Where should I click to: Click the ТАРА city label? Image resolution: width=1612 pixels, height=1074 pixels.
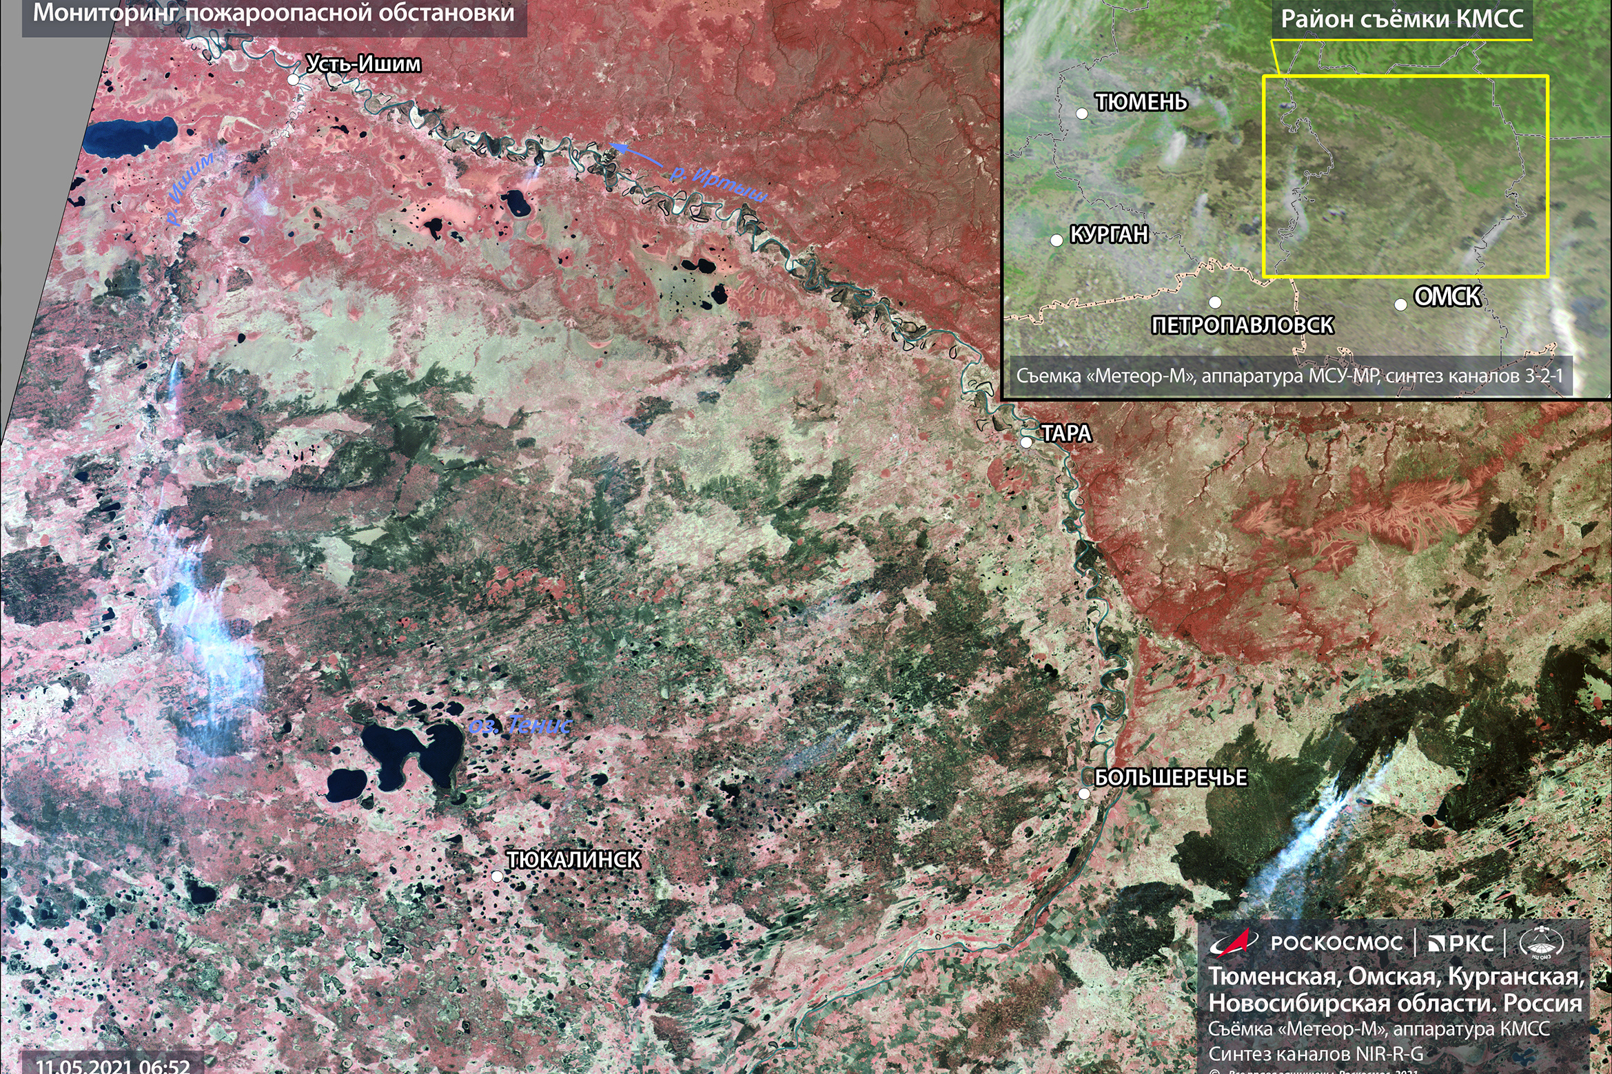pos(1066,433)
